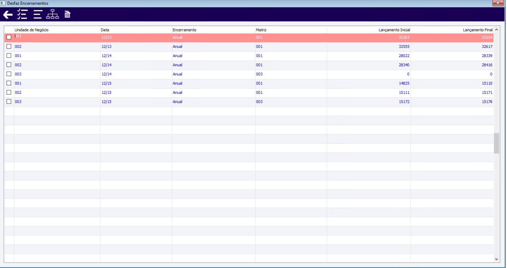The width and height of the screenshot is (507, 268).
Task: Click the deselect all lines icon
Action: (37, 15)
